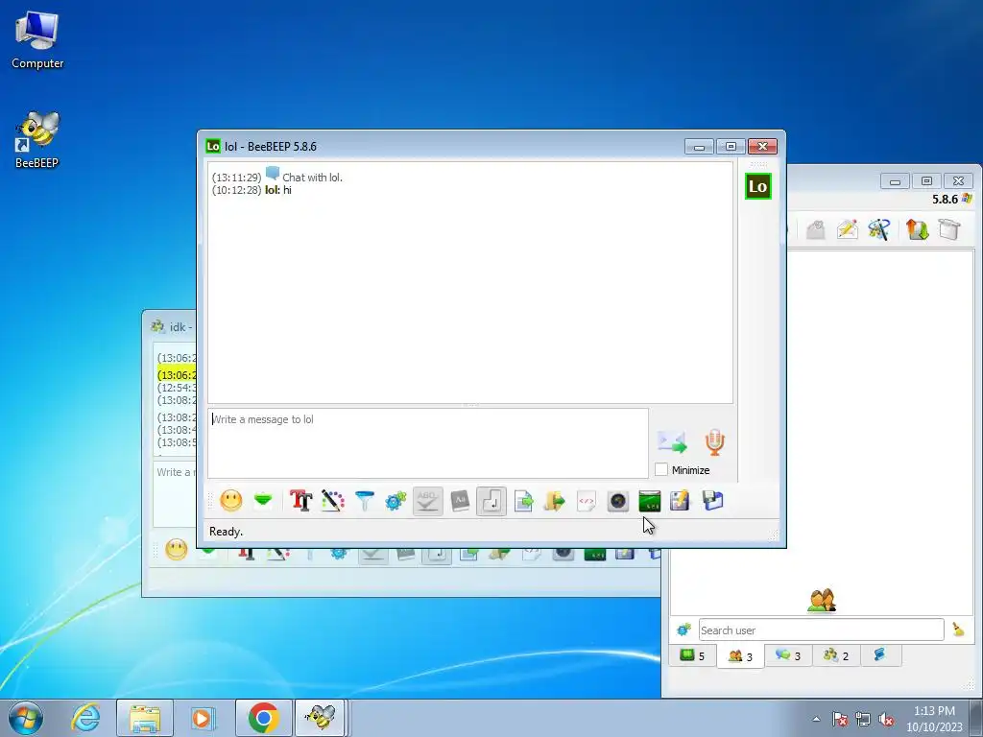Click the green chalkboard icon in lol chat

coord(650,501)
